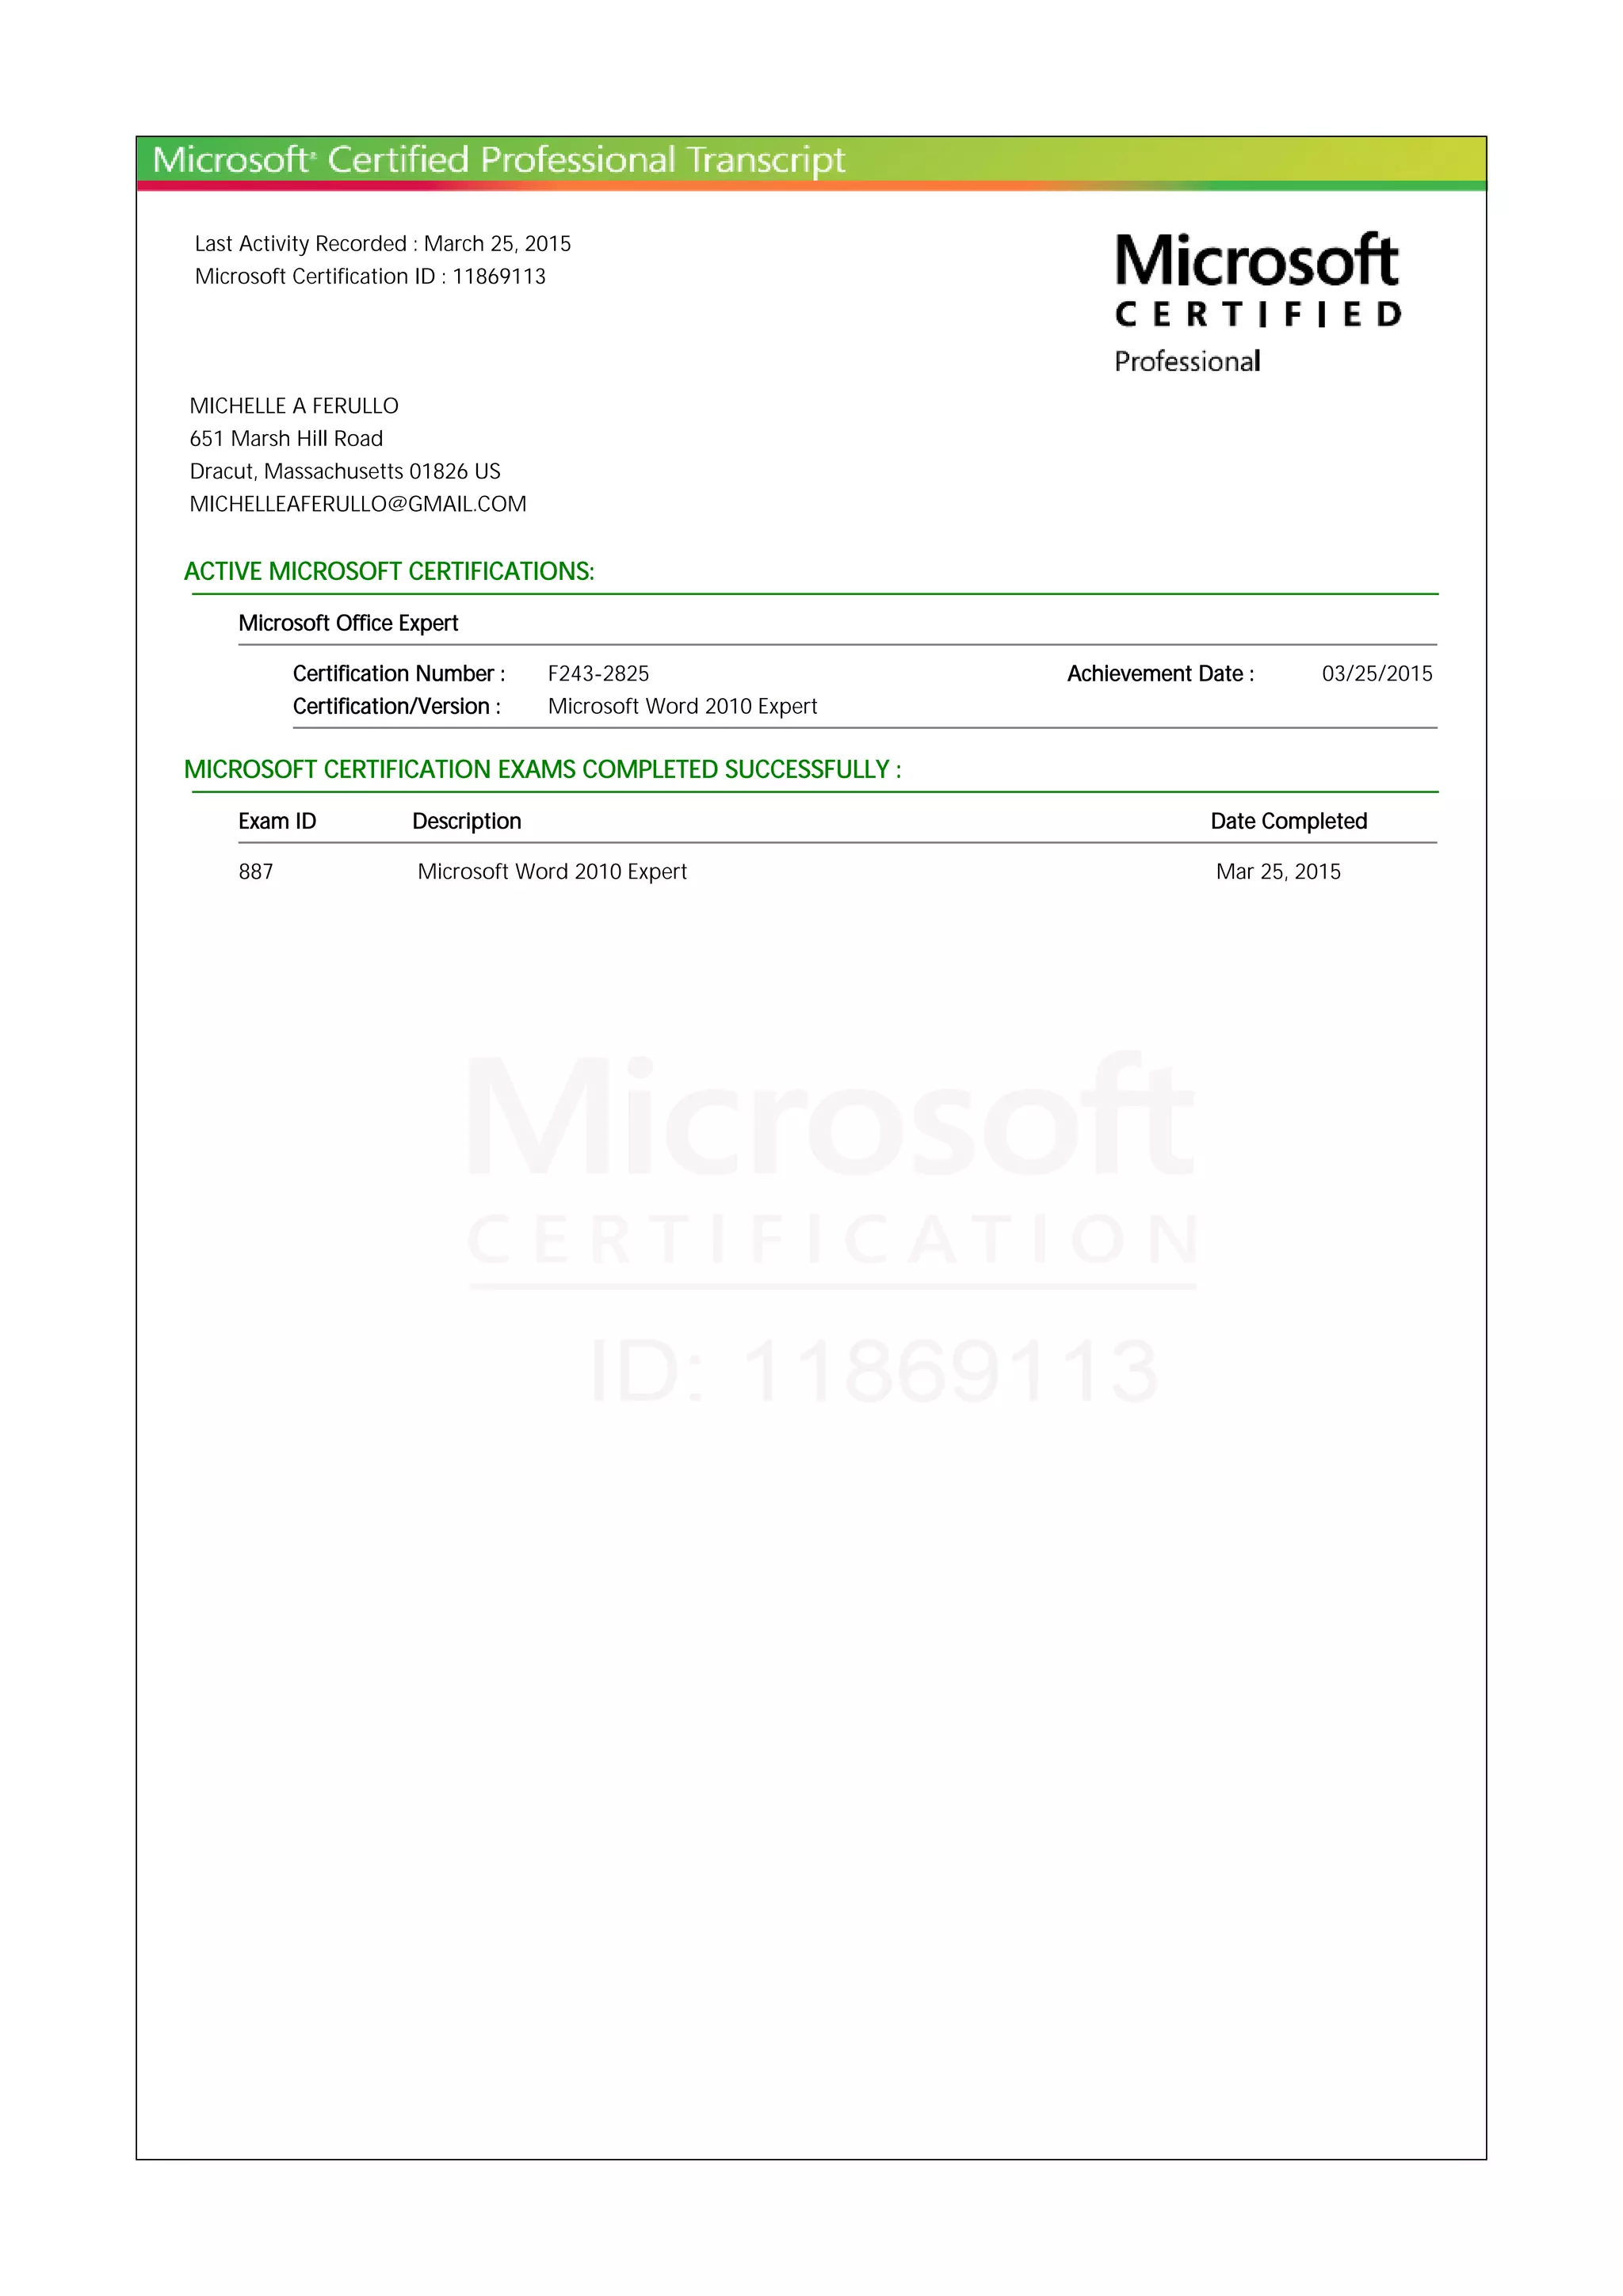Click the Certification/Version value Microsoft Word 2010 Expert
Image resolution: width=1623 pixels, height=2296 pixels.
tap(682, 707)
